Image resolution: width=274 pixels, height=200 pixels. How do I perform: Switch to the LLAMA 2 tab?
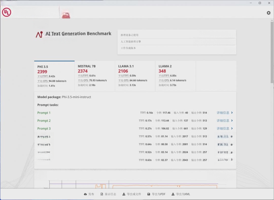click(x=176, y=76)
